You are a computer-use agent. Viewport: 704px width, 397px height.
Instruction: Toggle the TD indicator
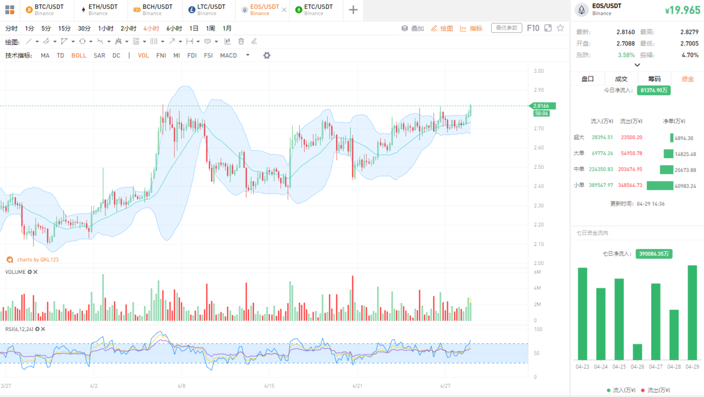point(61,56)
